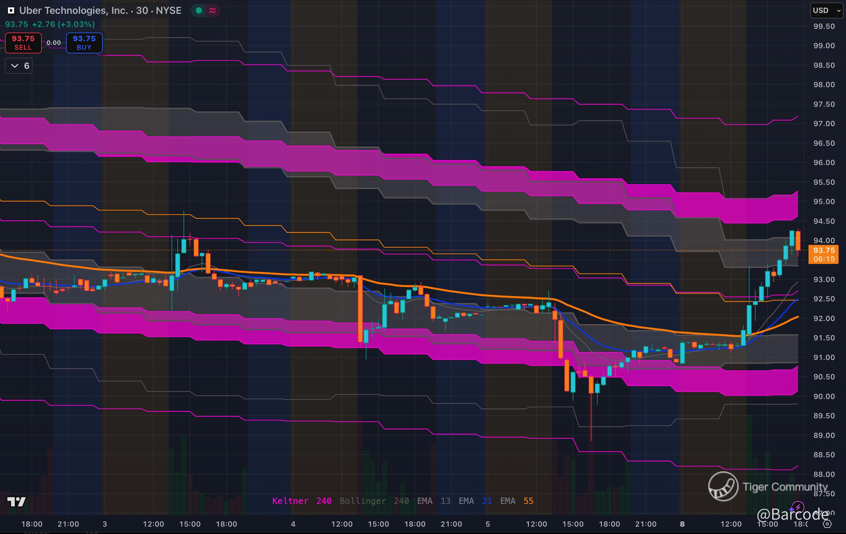Click the orange 93.75 current price label
Screen dimensions: 846x534
pos(824,250)
